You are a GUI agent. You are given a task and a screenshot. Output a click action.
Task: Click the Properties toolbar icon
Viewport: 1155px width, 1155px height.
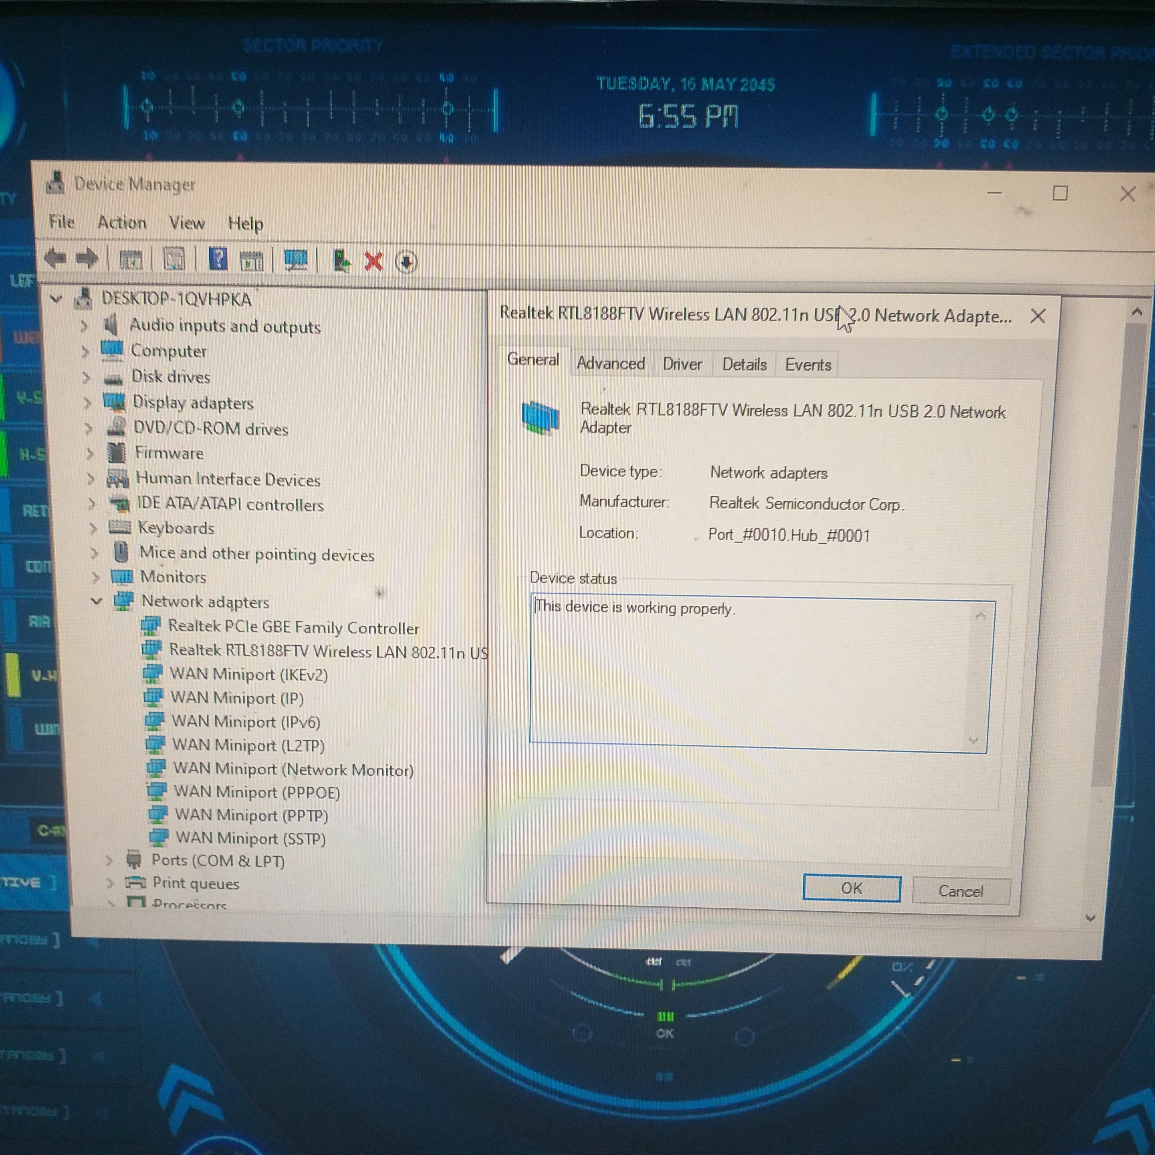[x=174, y=259]
